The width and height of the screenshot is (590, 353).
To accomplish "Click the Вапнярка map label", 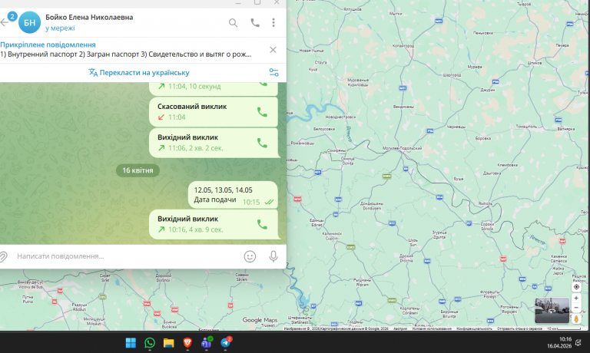I will pos(566,129).
